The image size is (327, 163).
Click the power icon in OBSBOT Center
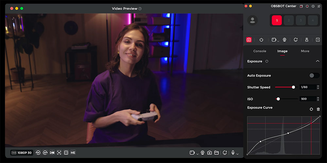(261, 40)
